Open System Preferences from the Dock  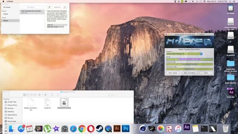click(65, 129)
